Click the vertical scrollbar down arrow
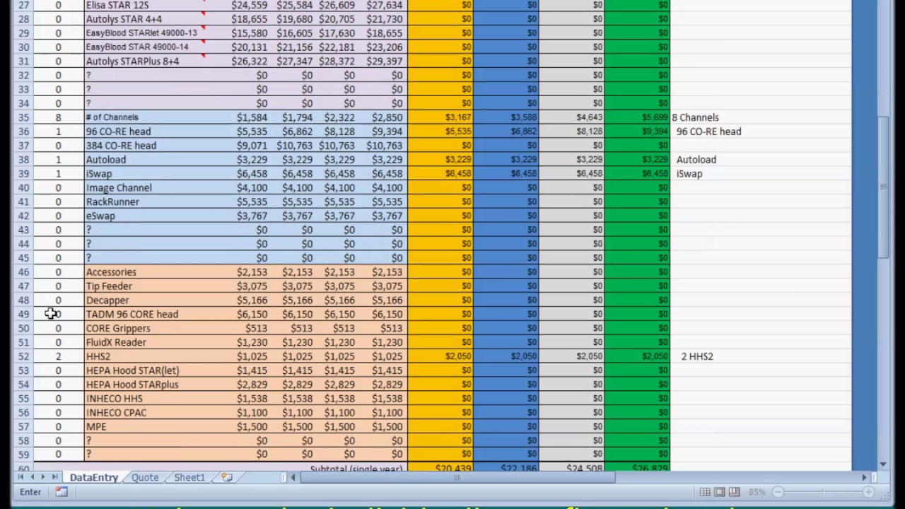905x509 pixels. pos(884,464)
